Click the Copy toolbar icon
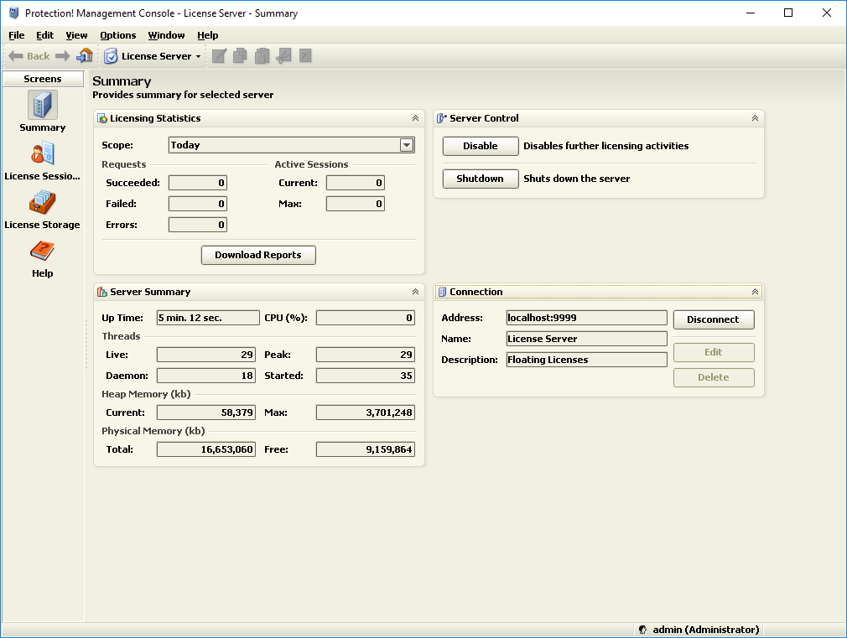 (241, 56)
